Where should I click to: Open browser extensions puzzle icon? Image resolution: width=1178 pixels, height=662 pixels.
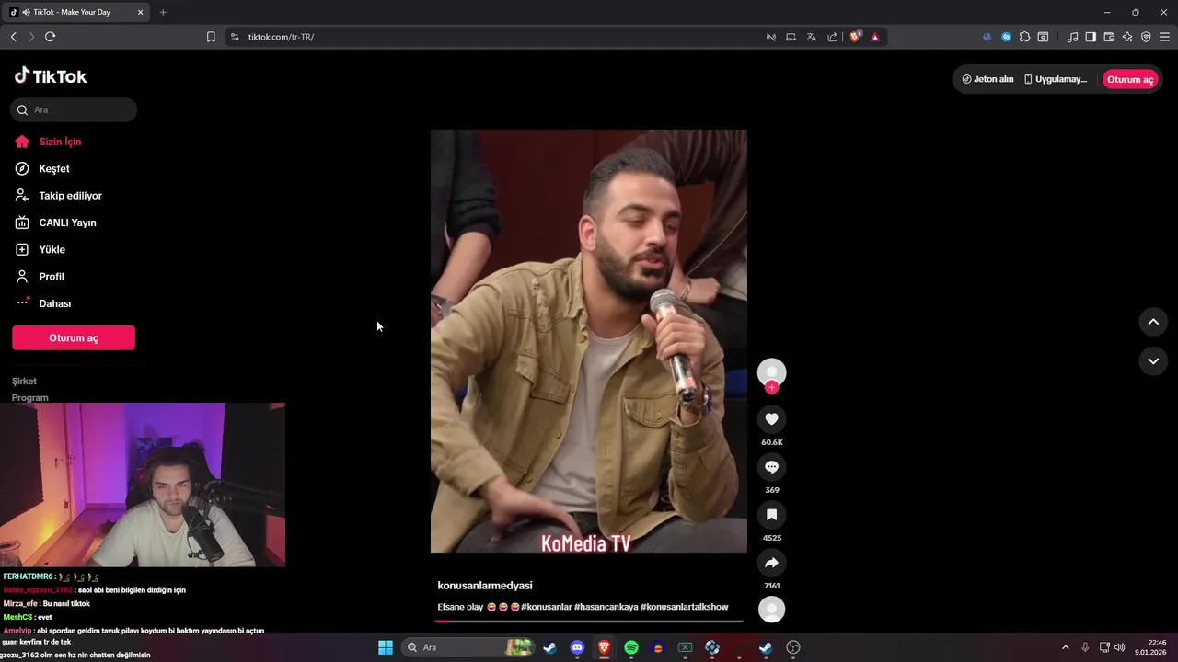[x=1024, y=37]
